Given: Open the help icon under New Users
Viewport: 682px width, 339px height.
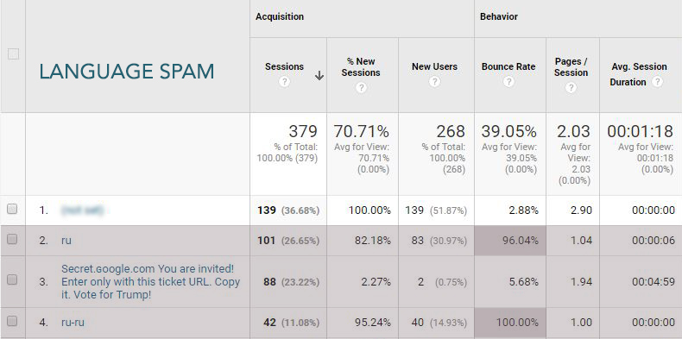Looking at the screenshot, I should pos(434,82).
